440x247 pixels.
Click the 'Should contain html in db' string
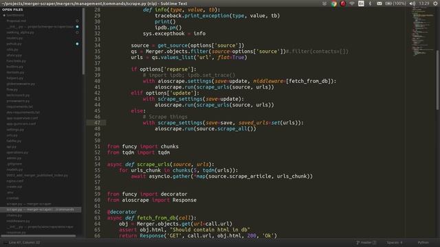pyautogui.click(x=210, y=230)
